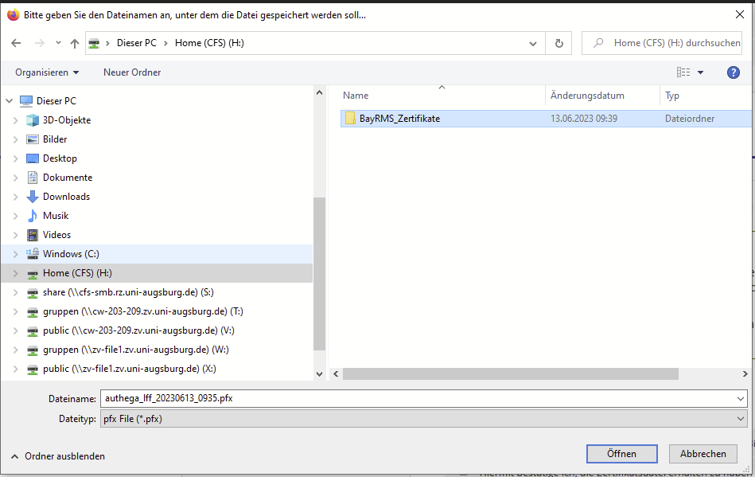This screenshot has width=755, height=477.
Task: Click the Öffnen button
Action: pyautogui.click(x=621, y=453)
